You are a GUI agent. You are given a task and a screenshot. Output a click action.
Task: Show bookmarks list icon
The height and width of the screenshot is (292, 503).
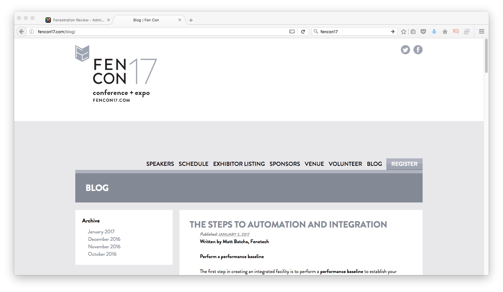[x=413, y=32]
